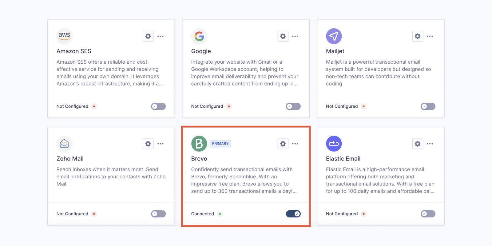Image resolution: width=492 pixels, height=246 pixels.
Task: Open Zoho Mail ellipsis menu
Action: pos(161,144)
